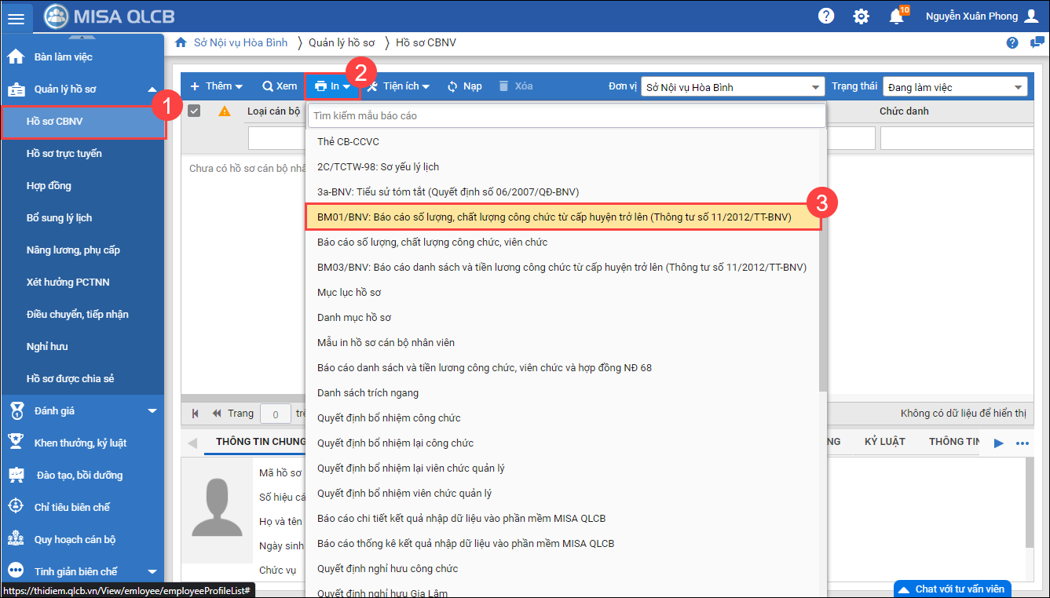Click the Nạp refresh icon
The width and height of the screenshot is (1050, 598).
click(x=452, y=86)
